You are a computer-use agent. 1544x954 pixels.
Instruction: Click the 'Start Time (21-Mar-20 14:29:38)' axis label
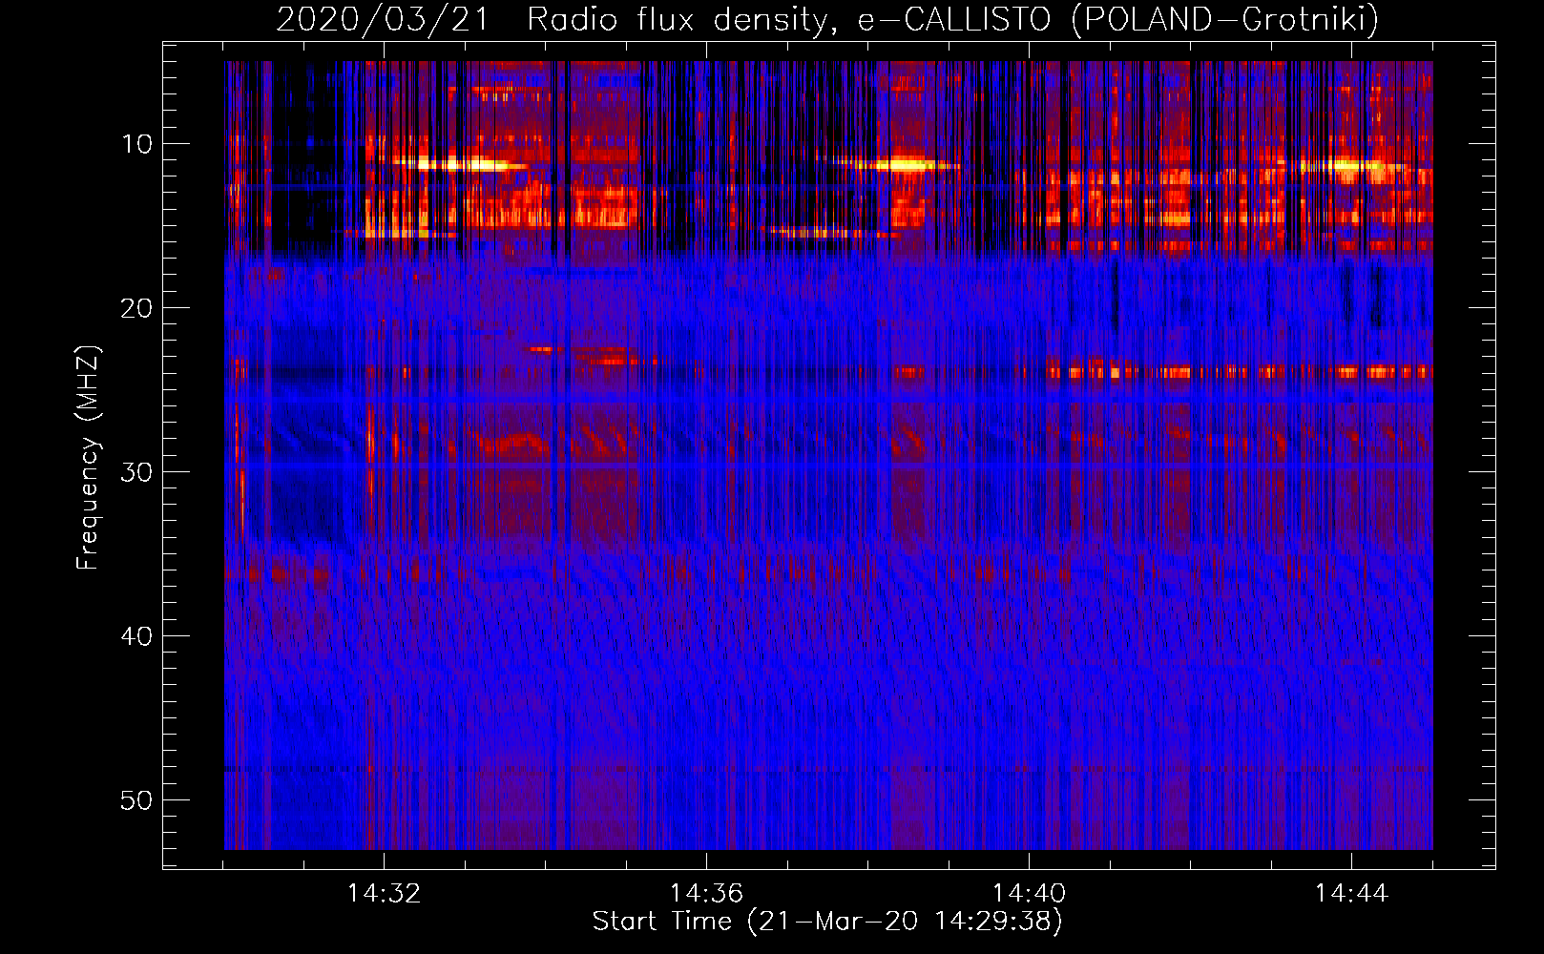click(x=827, y=922)
